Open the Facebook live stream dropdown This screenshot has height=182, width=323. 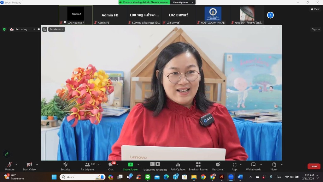(57, 29)
